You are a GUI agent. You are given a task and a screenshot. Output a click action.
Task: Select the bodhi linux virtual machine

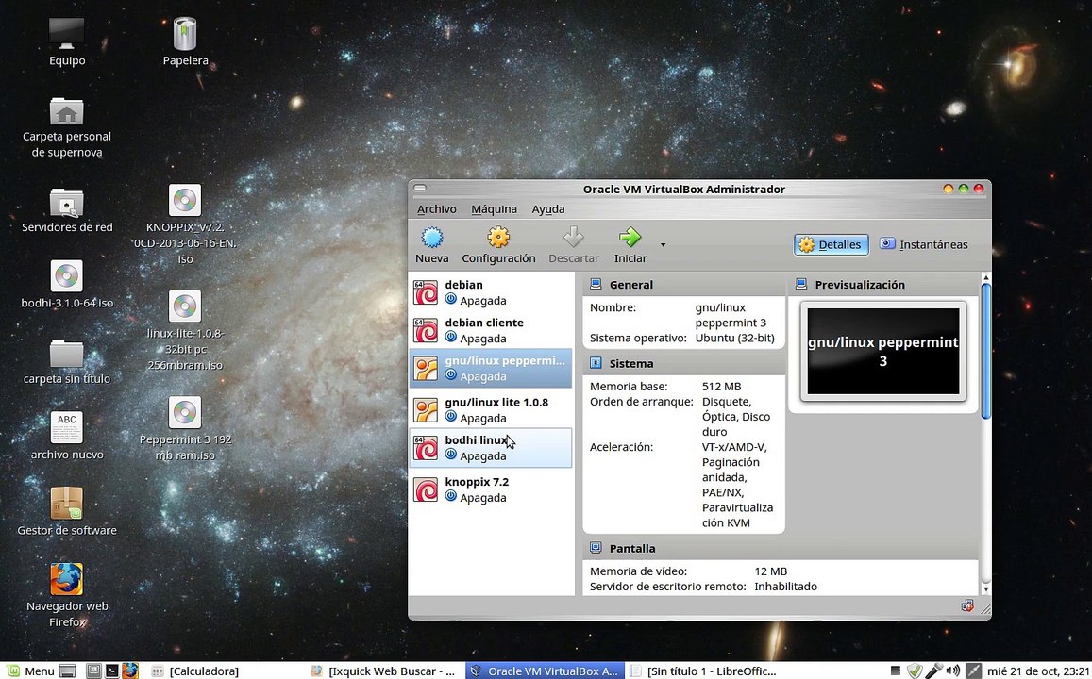click(x=491, y=447)
